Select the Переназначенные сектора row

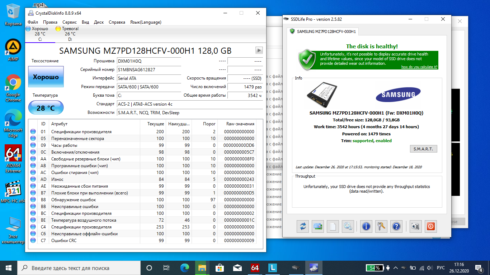(x=142, y=139)
